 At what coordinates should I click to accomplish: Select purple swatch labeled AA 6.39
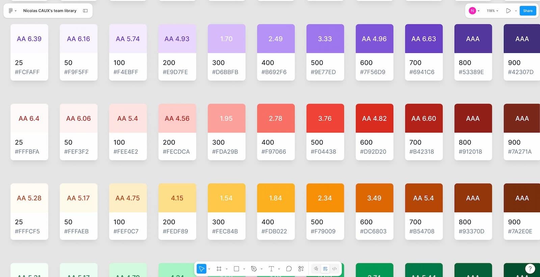coord(29,39)
